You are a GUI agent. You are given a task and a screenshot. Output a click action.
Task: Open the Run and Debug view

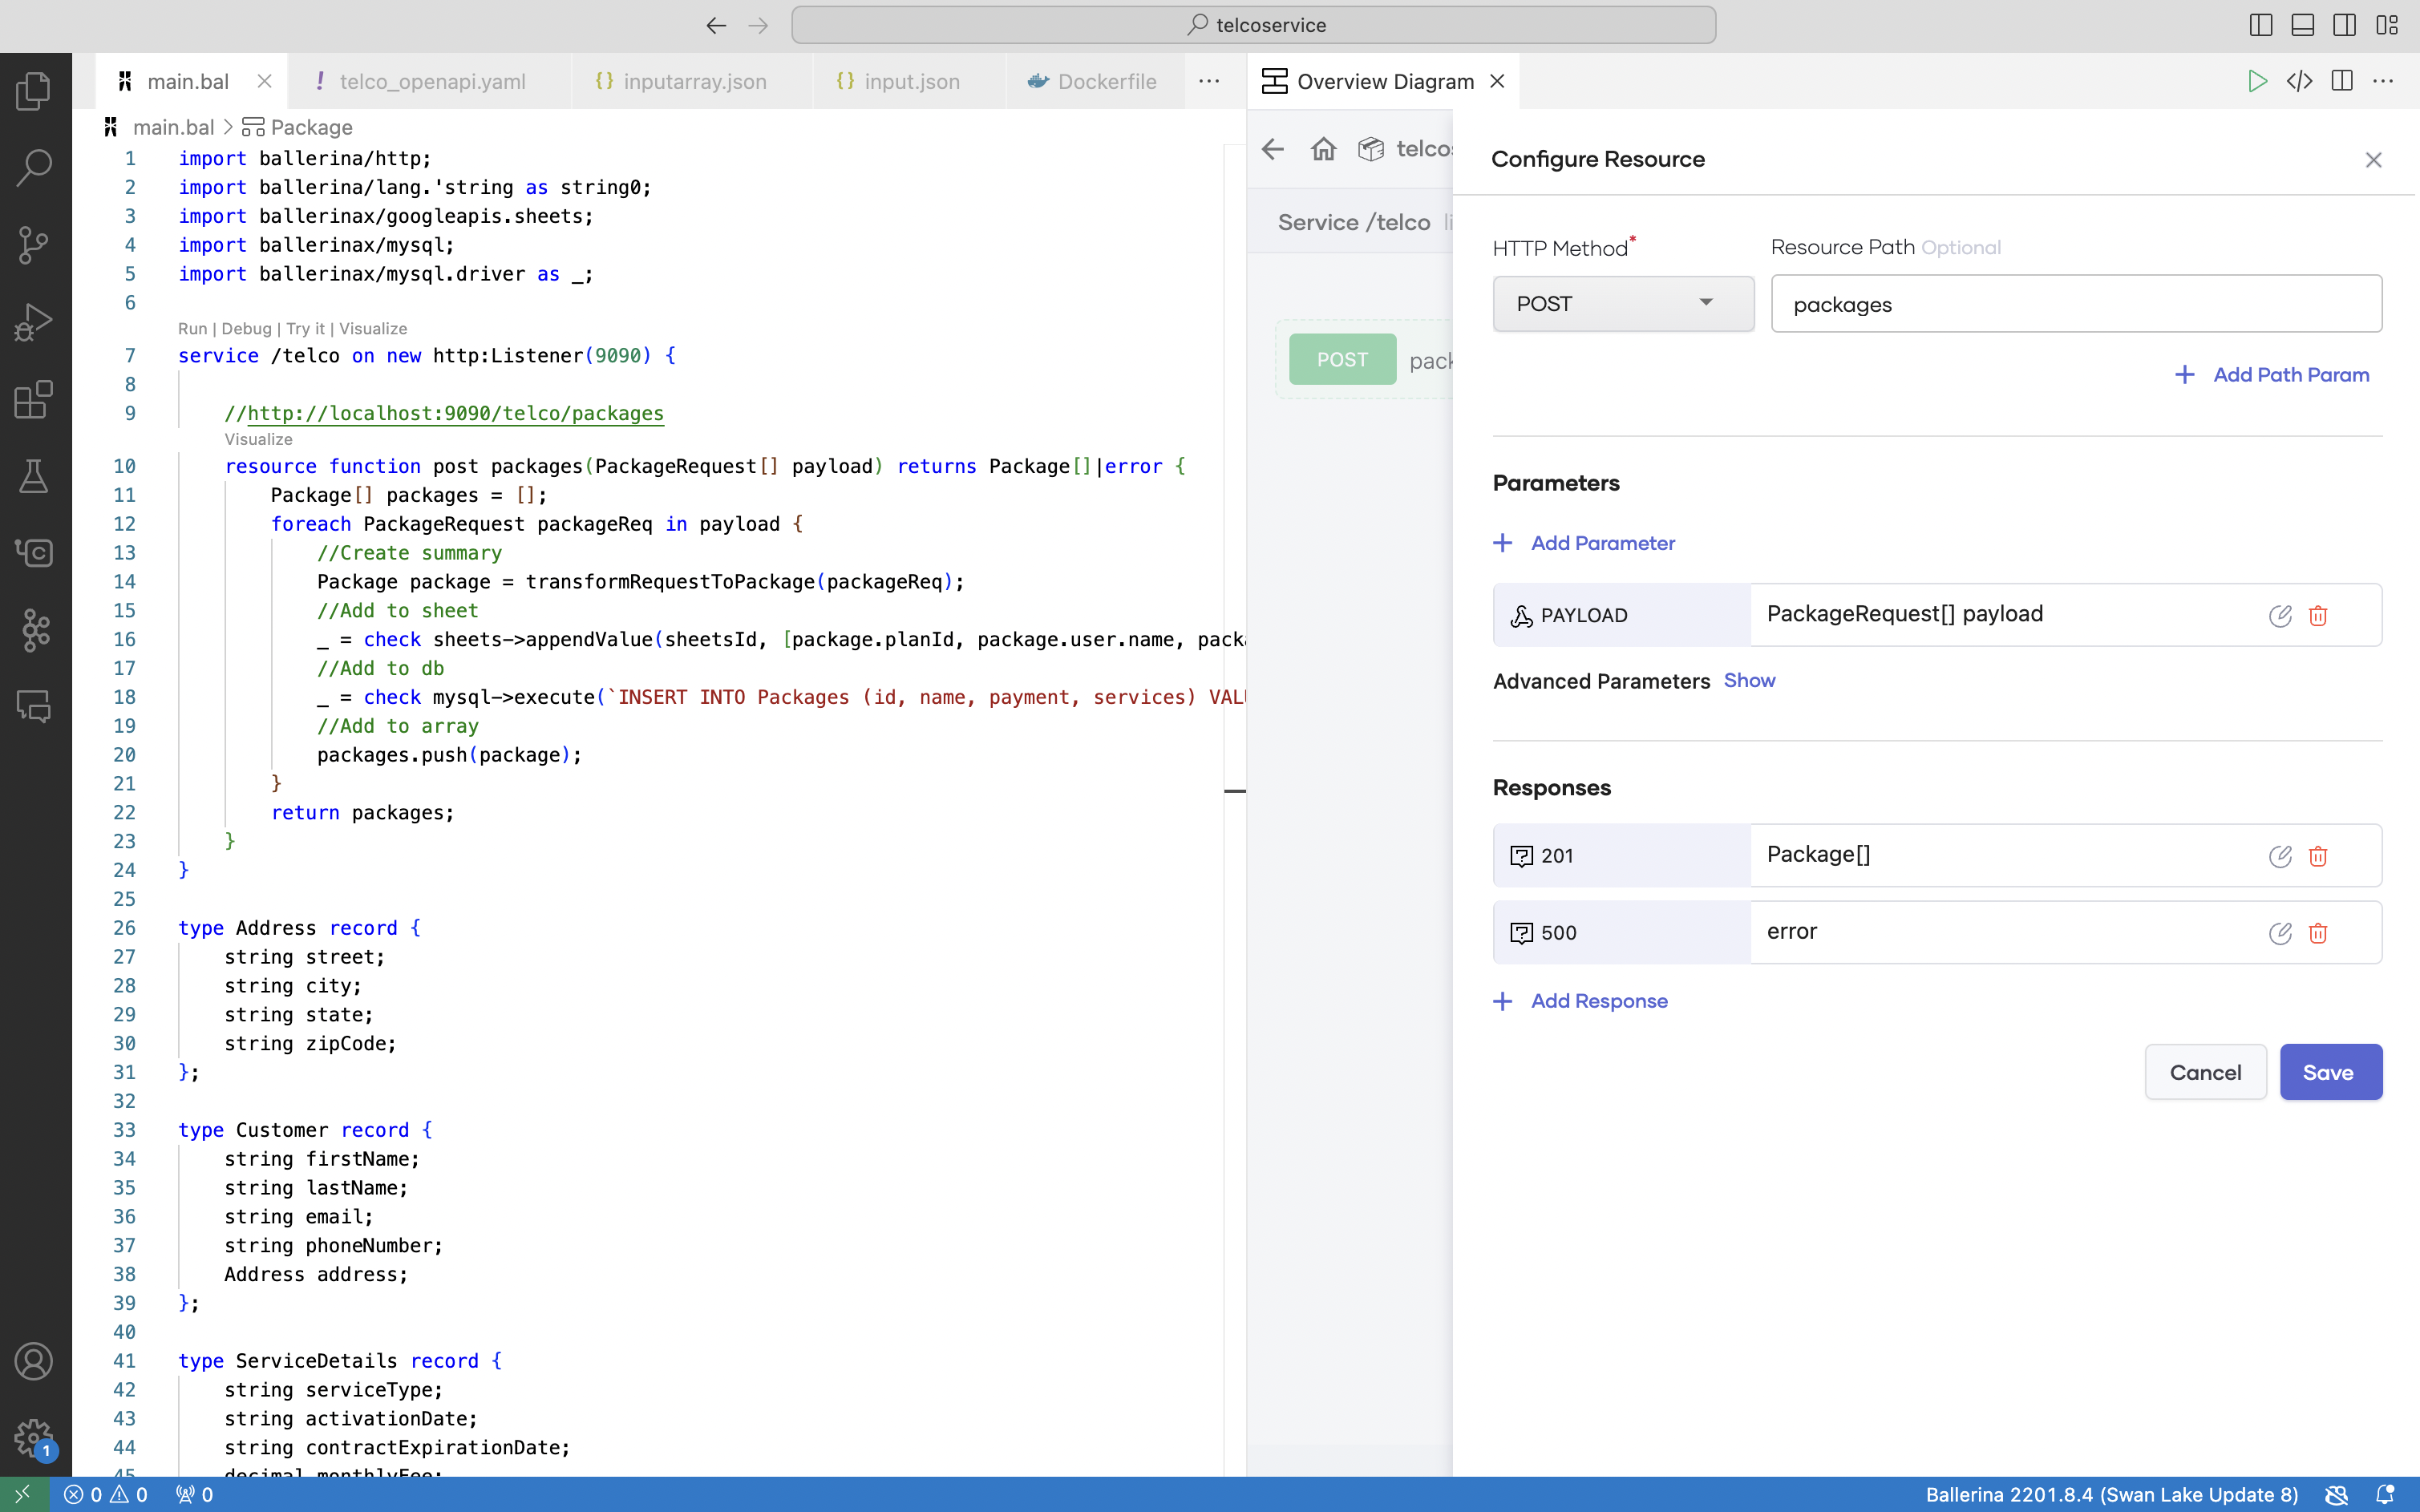[34, 322]
